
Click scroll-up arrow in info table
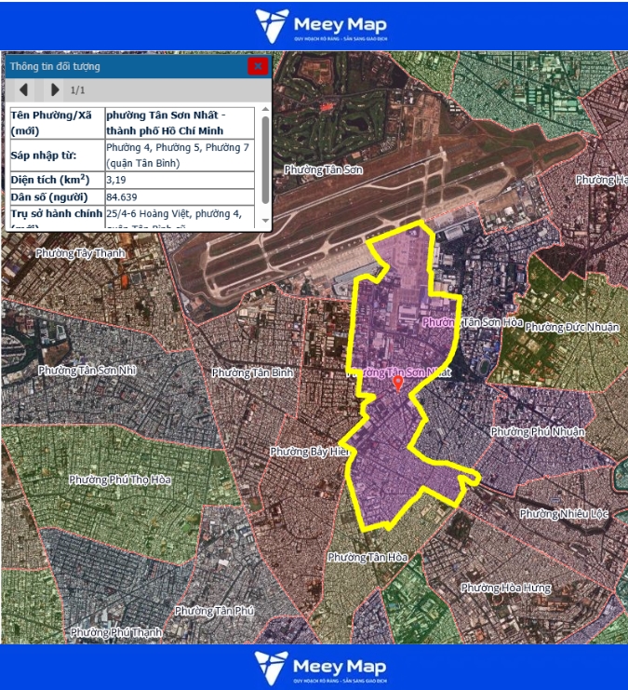[x=265, y=111]
